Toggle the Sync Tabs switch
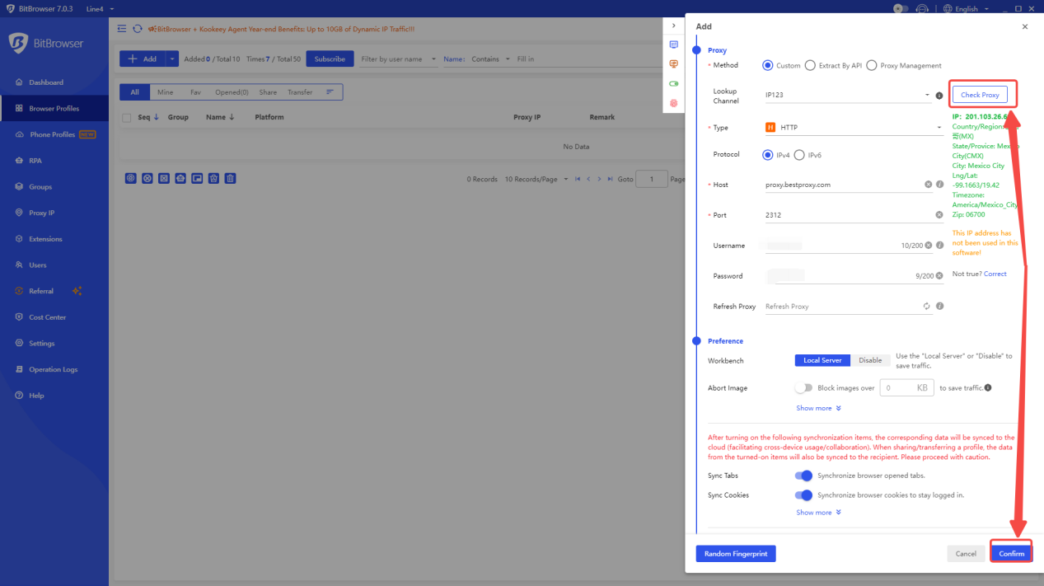 803,476
